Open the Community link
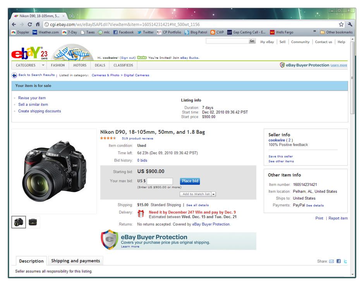Image resolution: width=364 pixels, height=286 pixels. point(300,42)
